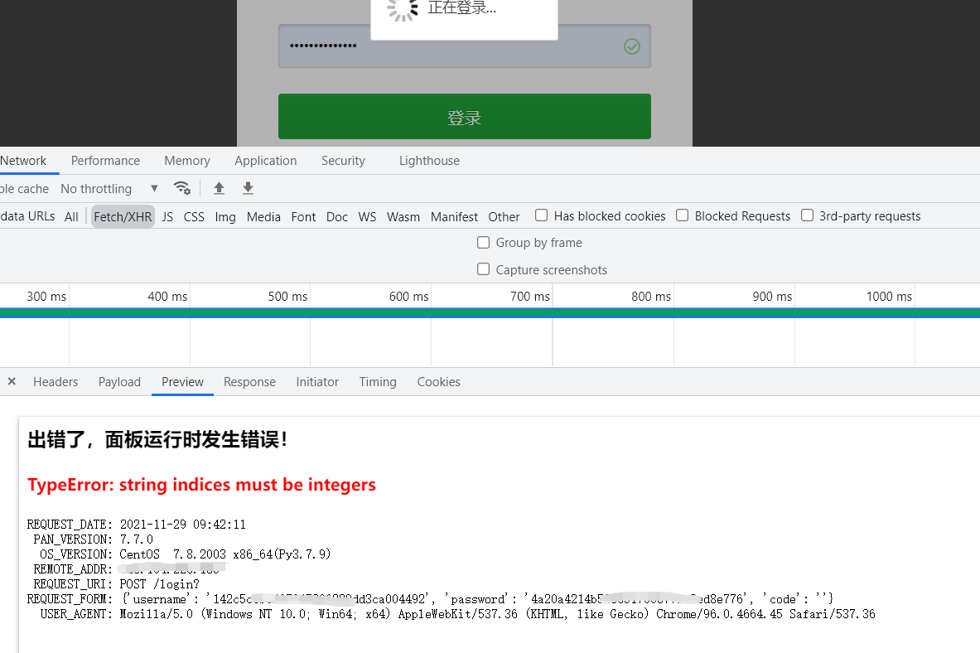This screenshot has width=980, height=653.
Task: Click the REQUEST_DATE 2021-11-29 line
Action: pyautogui.click(x=136, y=525)
